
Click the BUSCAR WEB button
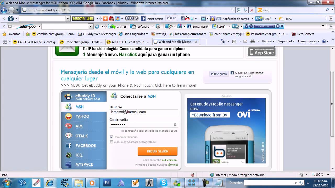[x=83, y=19]
